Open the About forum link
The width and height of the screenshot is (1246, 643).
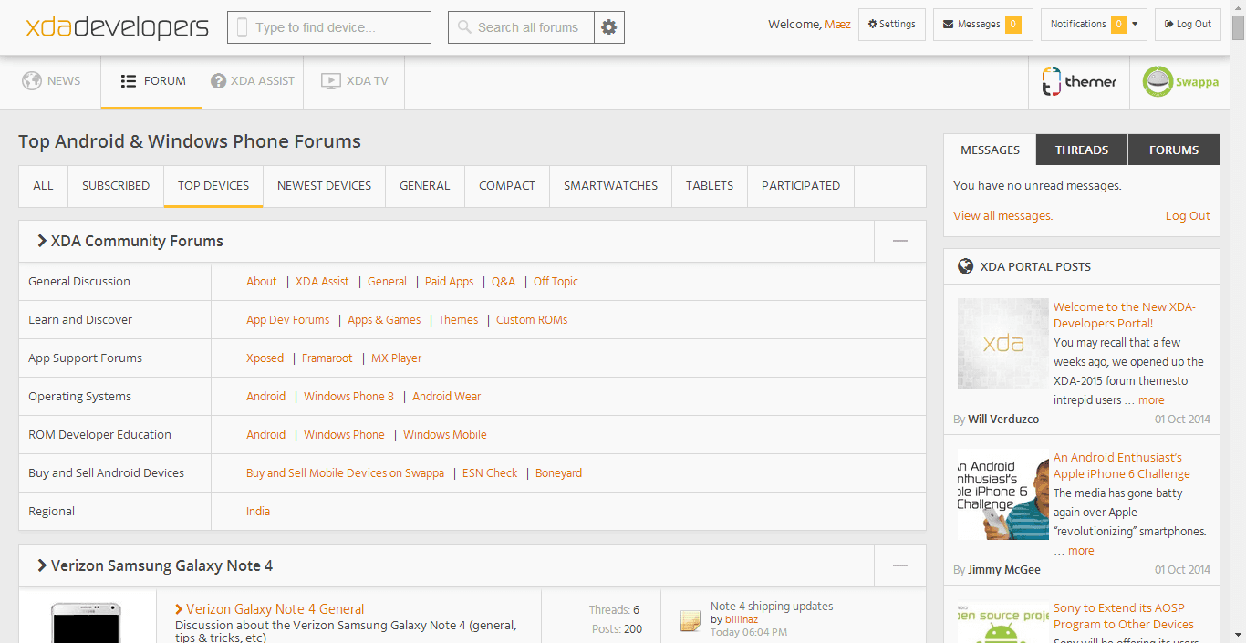(x=262, y=282)
